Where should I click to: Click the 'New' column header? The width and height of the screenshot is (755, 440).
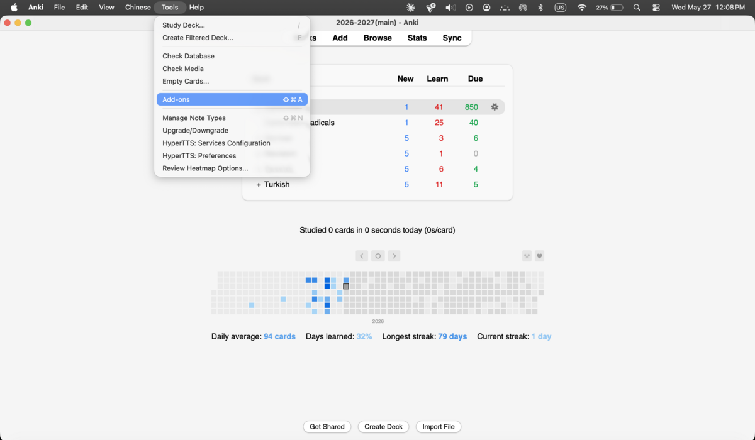(405, 79)
